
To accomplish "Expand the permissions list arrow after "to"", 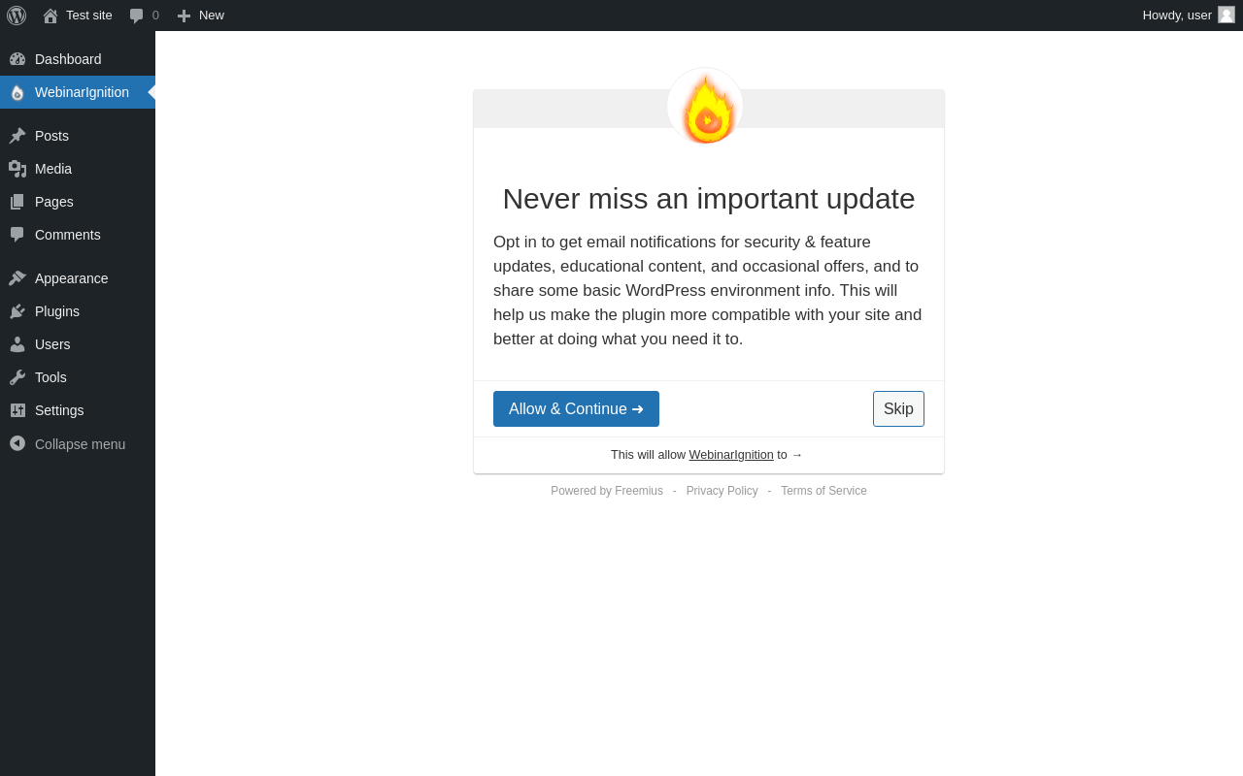I will pyautogui.click(x=797, y=455).
